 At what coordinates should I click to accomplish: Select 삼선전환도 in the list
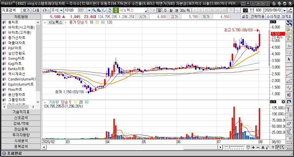click(x=16, y=53)
